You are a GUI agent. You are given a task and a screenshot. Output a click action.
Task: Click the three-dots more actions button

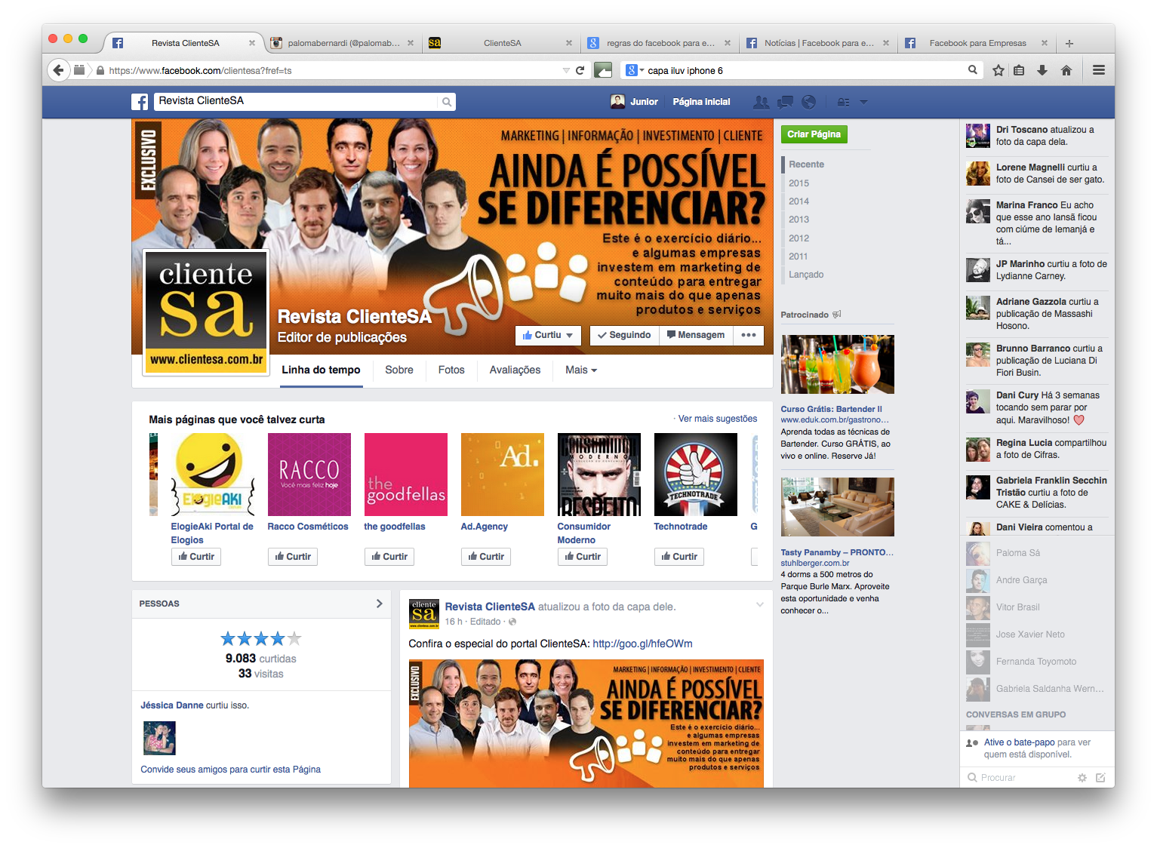coord(749,336)
